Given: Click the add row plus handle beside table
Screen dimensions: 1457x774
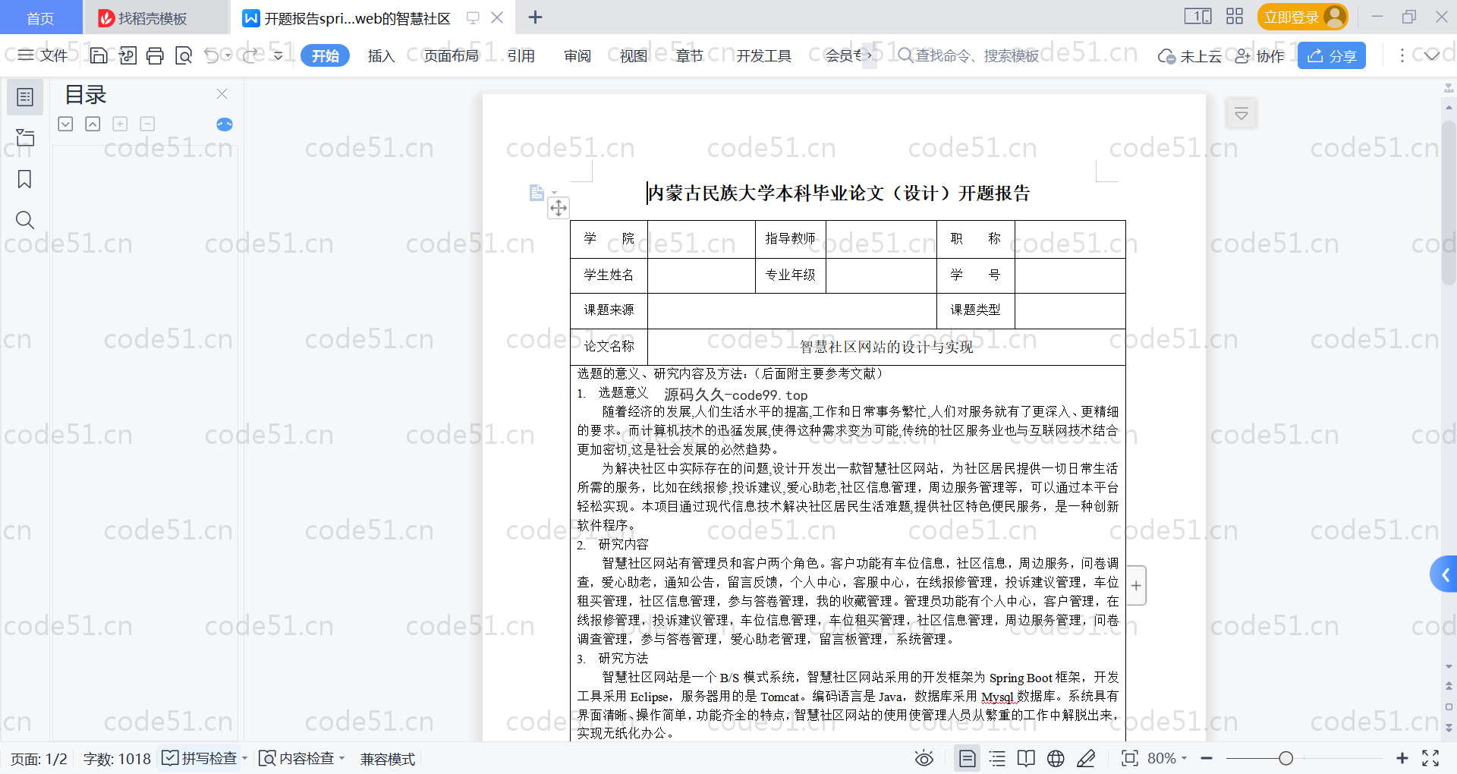Looking at the screenshot, I should point(1136,586).
